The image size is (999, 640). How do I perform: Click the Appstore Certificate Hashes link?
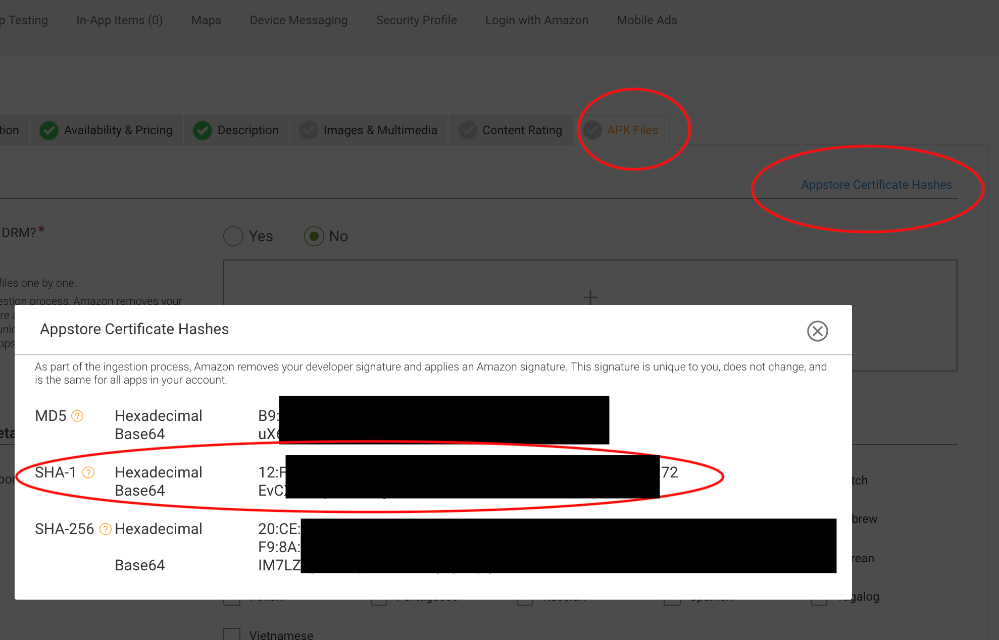876,185
